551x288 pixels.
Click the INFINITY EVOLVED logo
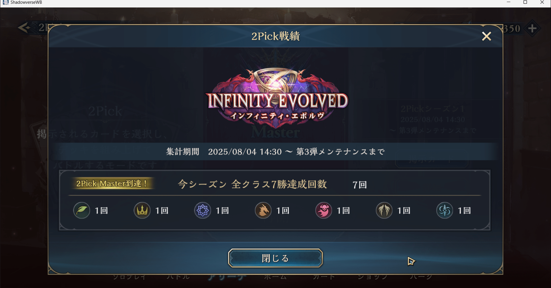[x=277, y=98]
